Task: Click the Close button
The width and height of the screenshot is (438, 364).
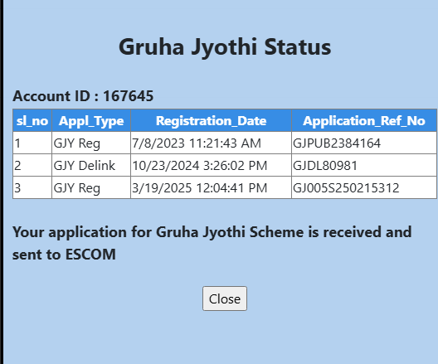Action: 225,298
